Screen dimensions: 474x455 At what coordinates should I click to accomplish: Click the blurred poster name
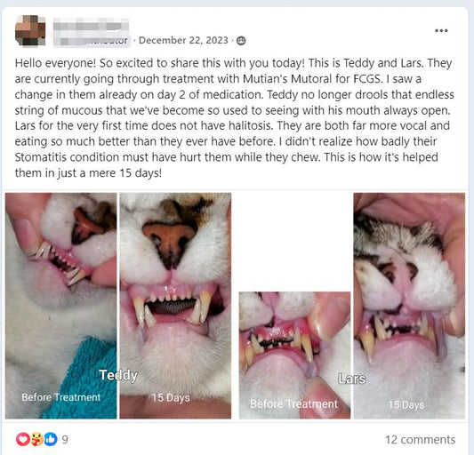point(91,32)
